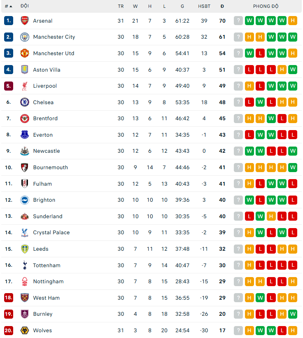Click the Tottenham club crest icon
Screen dimensions: 303x338
pos(25,266)
